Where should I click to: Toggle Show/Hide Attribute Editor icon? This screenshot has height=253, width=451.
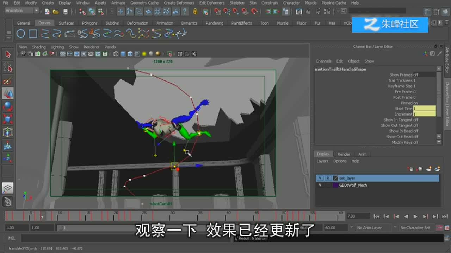(427, 12)
